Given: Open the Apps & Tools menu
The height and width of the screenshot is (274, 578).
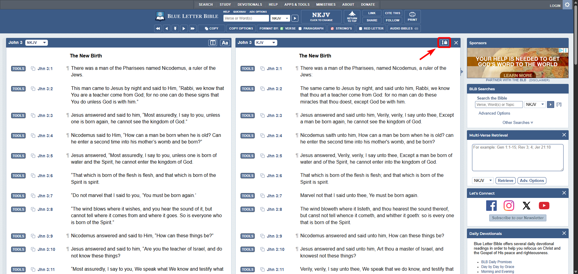Looking at the screenshot, I should pyautogui.click(x=297, y=5).
